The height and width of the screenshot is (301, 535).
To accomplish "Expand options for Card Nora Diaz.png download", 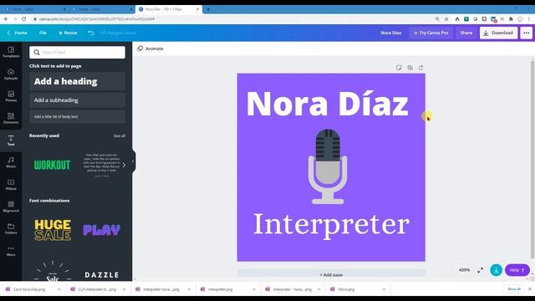I will click(59, 289).
